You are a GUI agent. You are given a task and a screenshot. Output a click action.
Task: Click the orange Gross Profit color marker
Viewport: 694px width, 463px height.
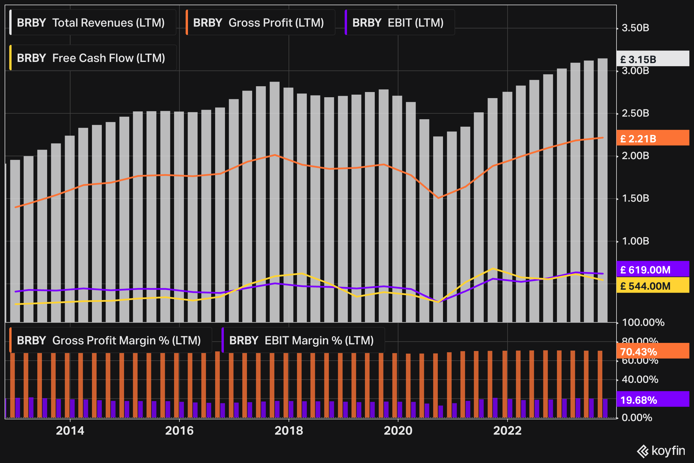(x=187, y=23)
